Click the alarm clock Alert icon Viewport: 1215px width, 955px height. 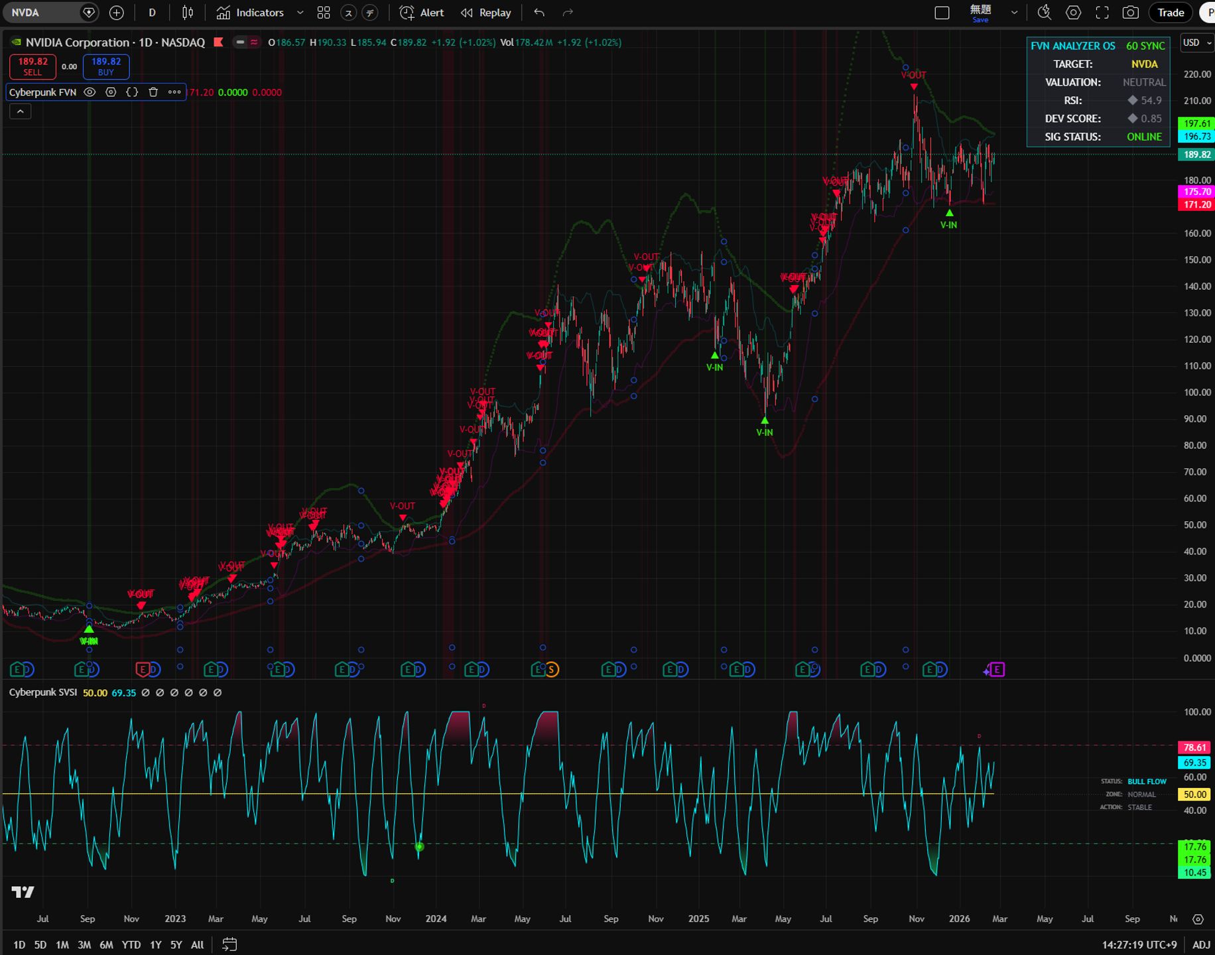[407, 13]
